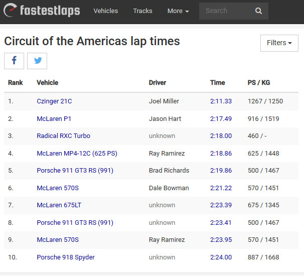This screenshot has height=276, width=304.
Task: Click lap time 2:19.86
Action: tap(221, 171)
